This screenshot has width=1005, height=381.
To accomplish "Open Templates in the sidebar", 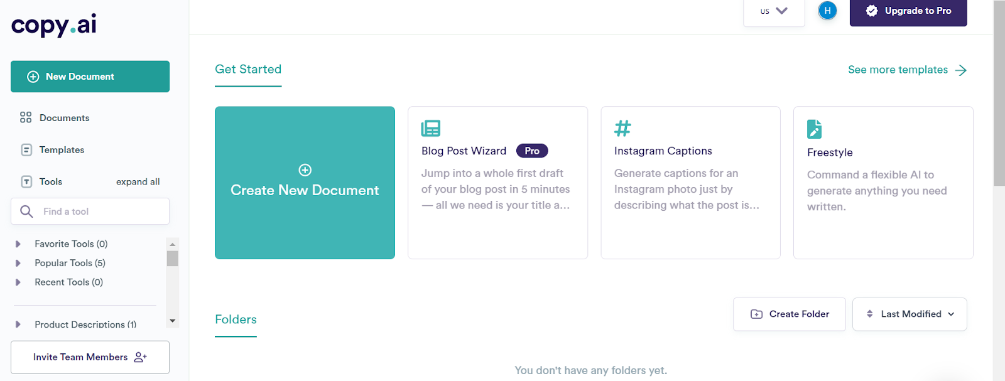I will 62,150.
